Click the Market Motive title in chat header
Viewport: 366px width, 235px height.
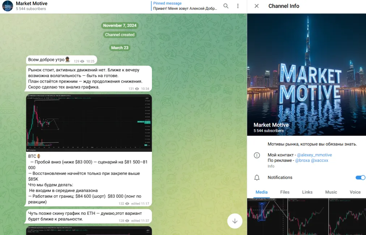pos(31,4)
